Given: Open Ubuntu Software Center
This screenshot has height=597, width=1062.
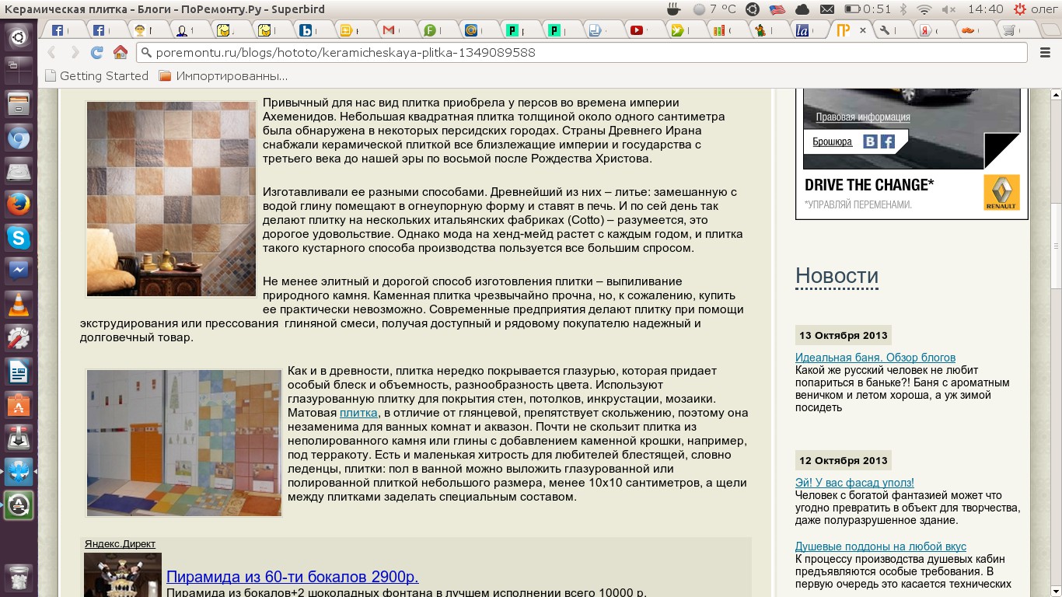Looking at the screenshot, I should coord(19,405).
